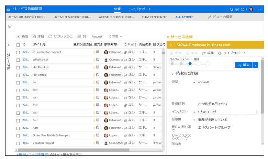Open the help question mark icon
The height and width of the screenshot is (159, 268).
242,9
